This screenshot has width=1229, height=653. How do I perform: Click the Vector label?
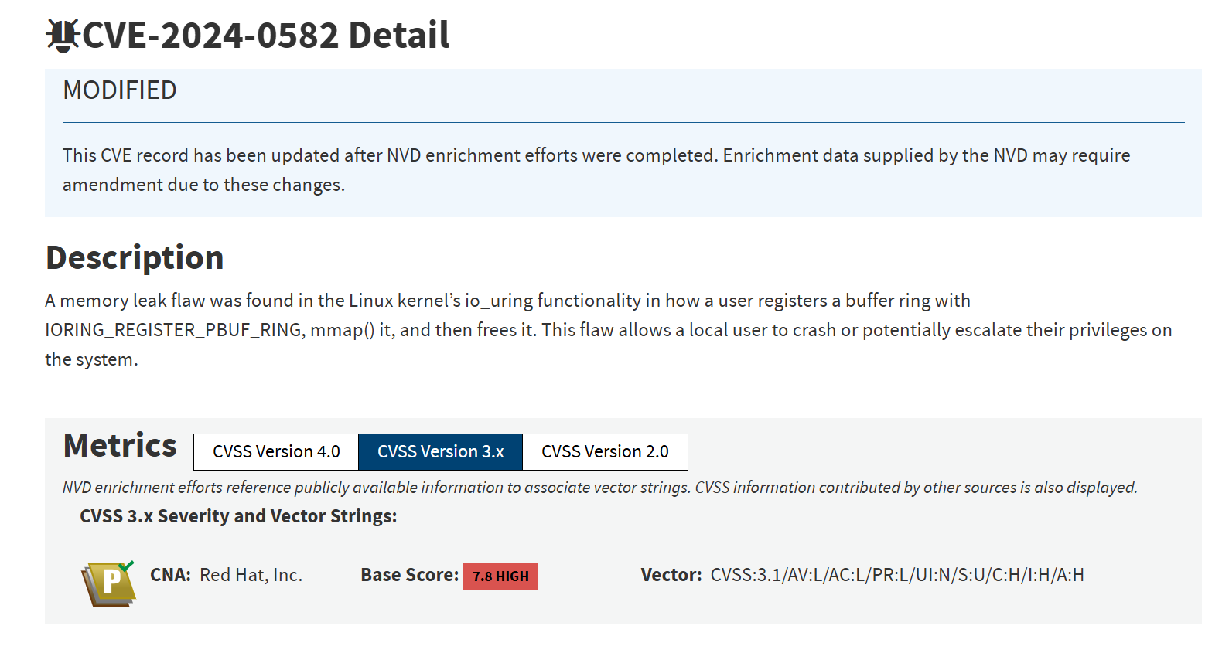click(x=671, y=575)
